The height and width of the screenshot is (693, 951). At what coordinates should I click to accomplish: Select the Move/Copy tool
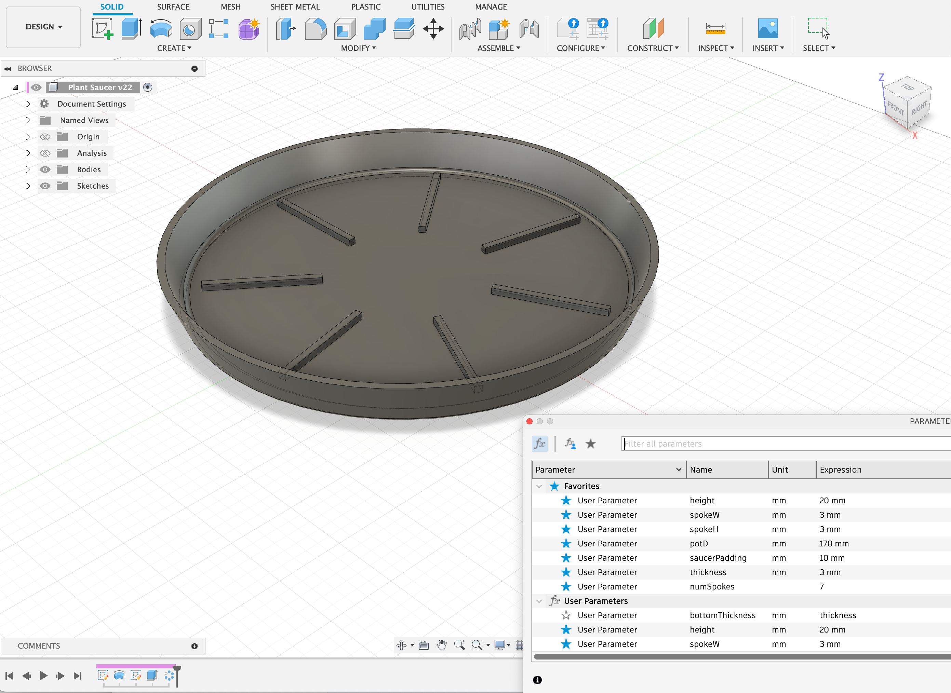pyautogui.click(x=433, y=29)
